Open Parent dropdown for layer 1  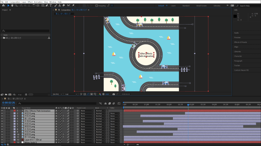[87, 111]
